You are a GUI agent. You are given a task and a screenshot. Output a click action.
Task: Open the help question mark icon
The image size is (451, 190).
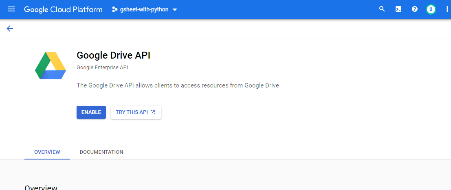[414, 9]
